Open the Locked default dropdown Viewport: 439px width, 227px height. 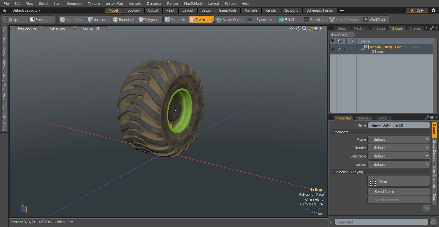pyautogui.click(x=399, y=165)
